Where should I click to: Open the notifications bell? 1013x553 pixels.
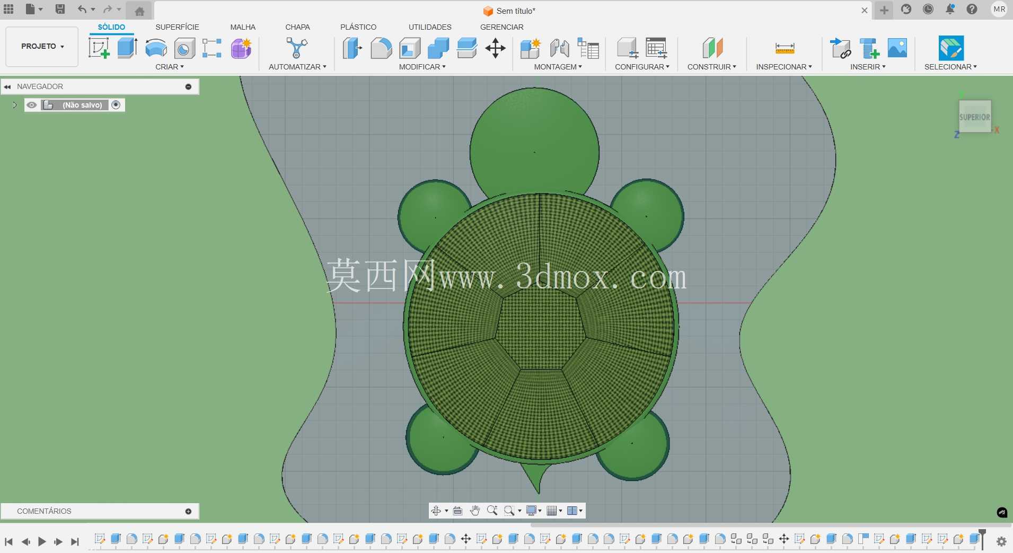(x=950, y=10)
